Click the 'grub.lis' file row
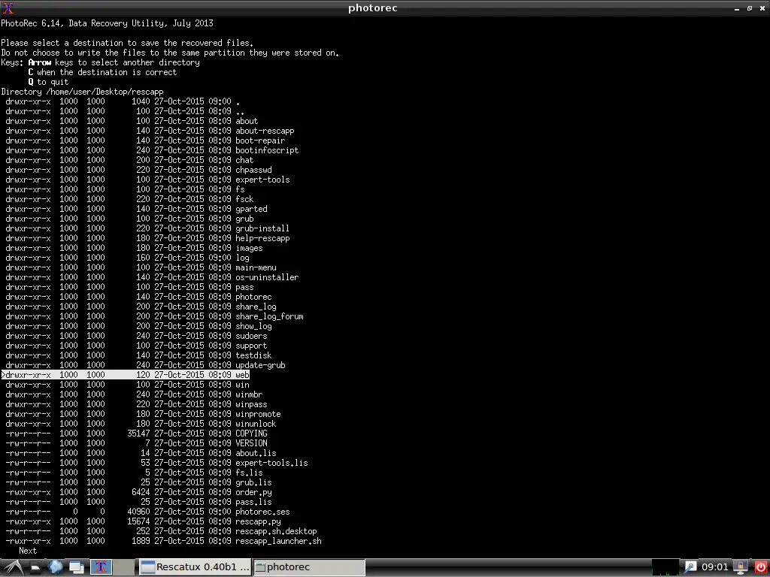The width and height of the screenshot is (770, 577). (138, 482)
